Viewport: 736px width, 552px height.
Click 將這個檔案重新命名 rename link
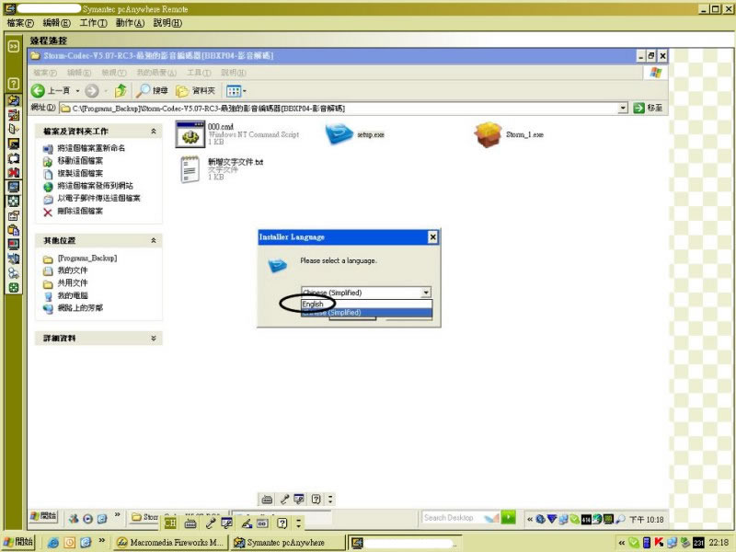coord(91,148)
